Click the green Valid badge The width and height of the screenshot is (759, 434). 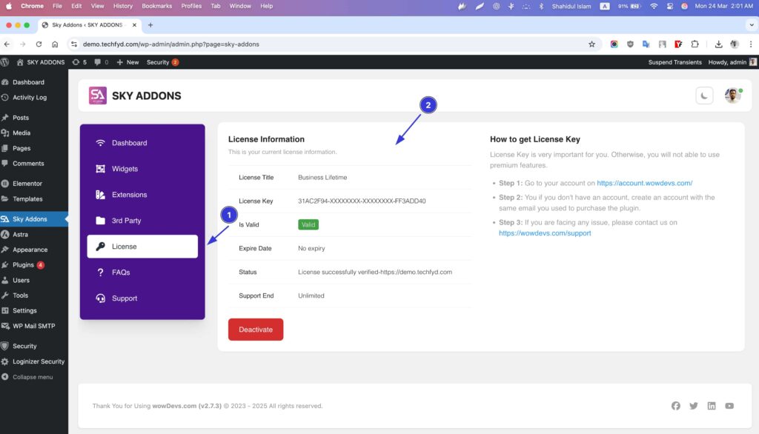point(308,224)
